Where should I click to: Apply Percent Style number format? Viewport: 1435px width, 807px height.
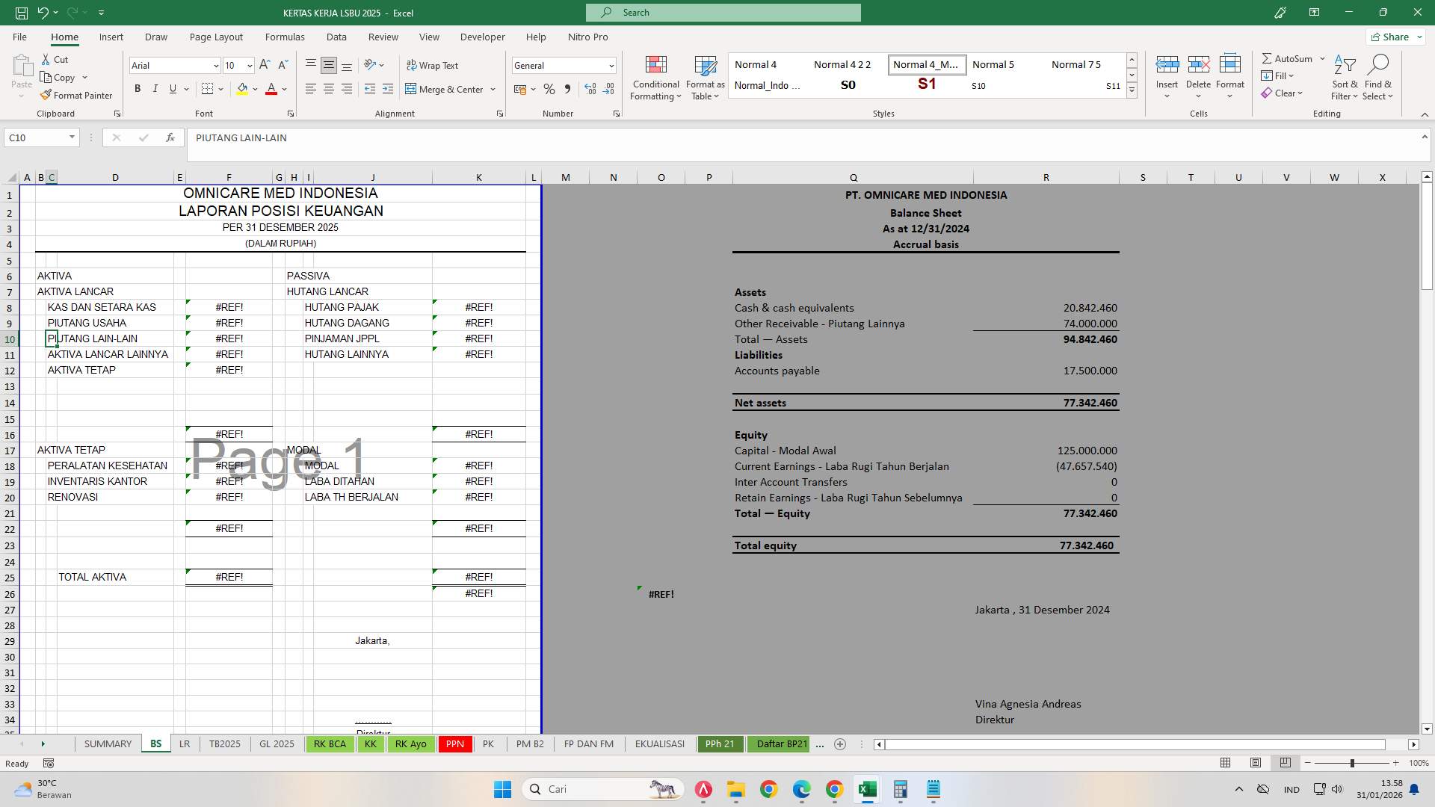click(549, 89)
